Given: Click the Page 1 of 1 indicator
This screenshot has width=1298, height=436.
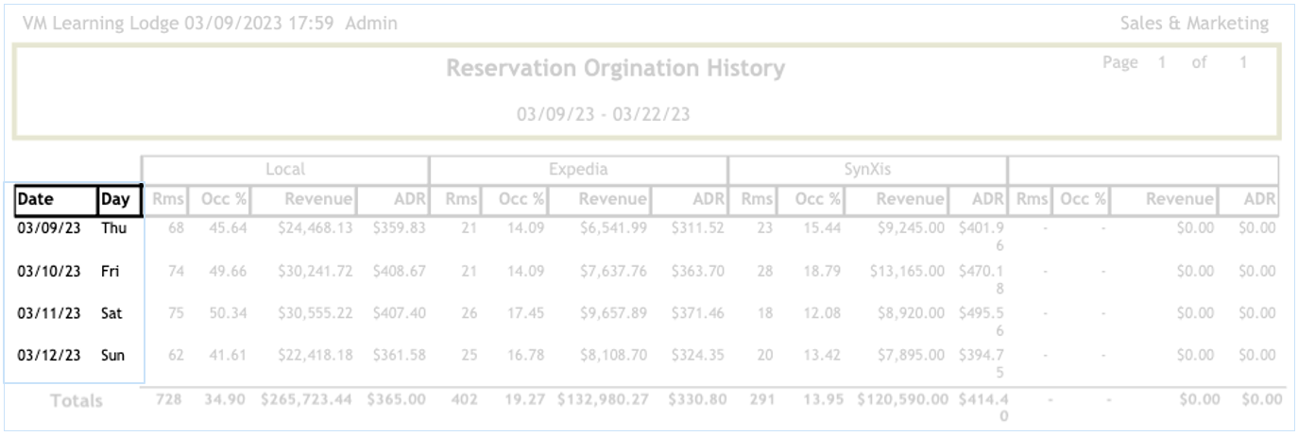Looking at the screenshot, I should pyautogui.click(x=1175, y=62).
